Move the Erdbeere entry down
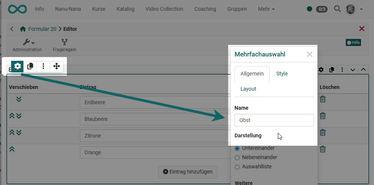This screenshot has width=374, height=185. point(19,99)
